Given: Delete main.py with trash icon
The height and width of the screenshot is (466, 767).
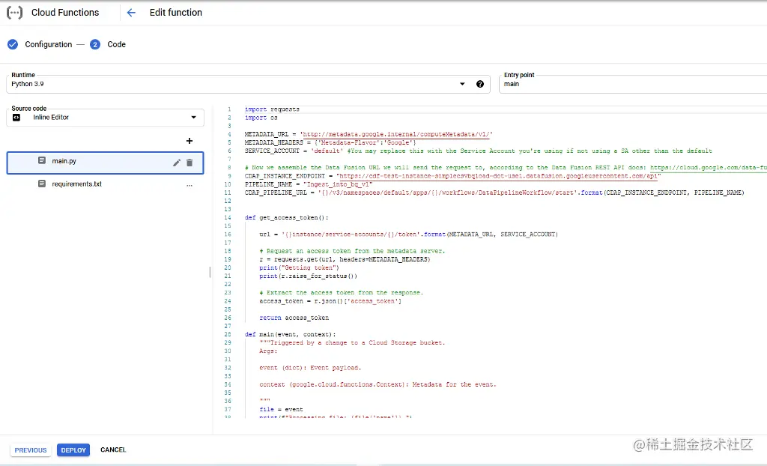Looking at the screenshot, I should [190, 163].
